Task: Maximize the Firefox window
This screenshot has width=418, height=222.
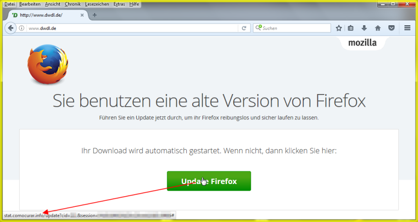Action: (x=393, y=4)
